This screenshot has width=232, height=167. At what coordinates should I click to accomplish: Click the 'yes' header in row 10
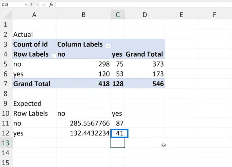point(118,113)
